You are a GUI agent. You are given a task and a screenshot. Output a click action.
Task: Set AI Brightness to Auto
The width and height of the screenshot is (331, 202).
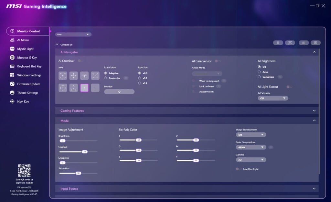coord(259,72)
